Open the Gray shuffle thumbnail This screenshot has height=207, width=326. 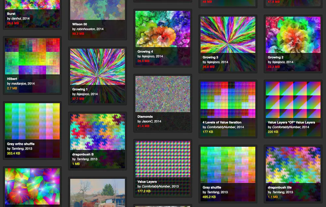[x=228, y=165]
